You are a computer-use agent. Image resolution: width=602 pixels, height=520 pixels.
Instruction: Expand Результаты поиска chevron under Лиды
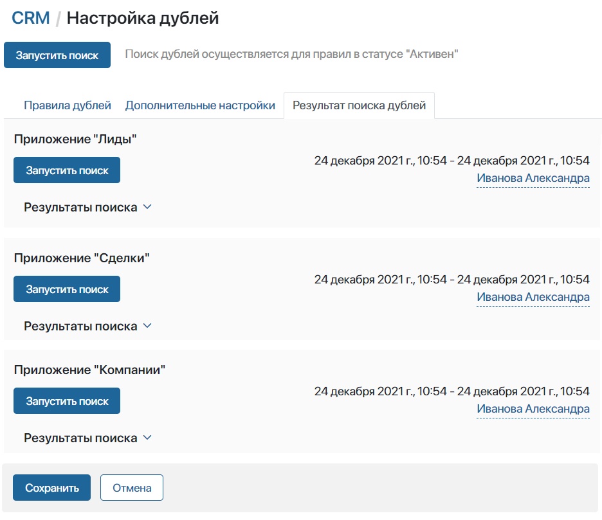tap(147, 207)
